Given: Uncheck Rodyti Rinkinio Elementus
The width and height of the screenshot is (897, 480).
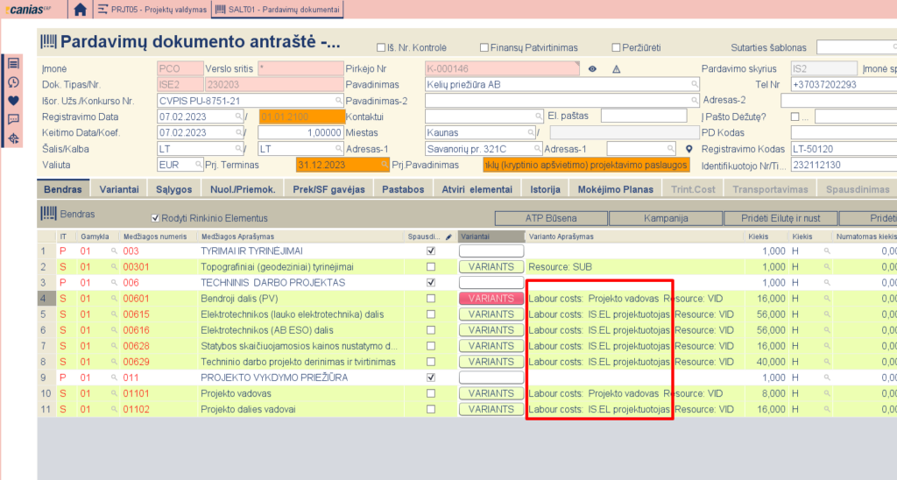Looking at the screenshot, I should pos(156,218).
